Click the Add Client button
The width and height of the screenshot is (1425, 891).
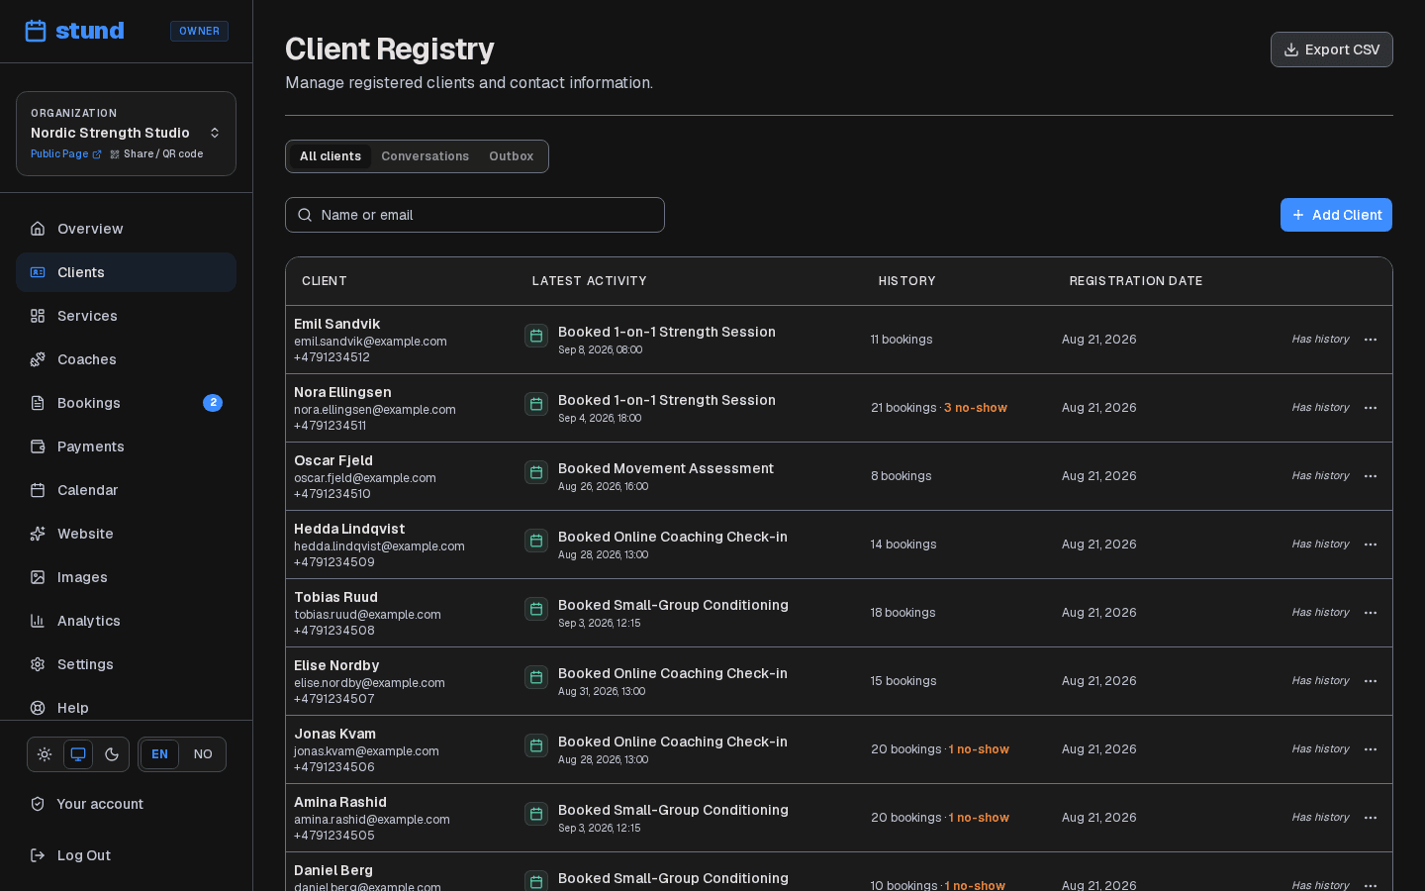1336,215
